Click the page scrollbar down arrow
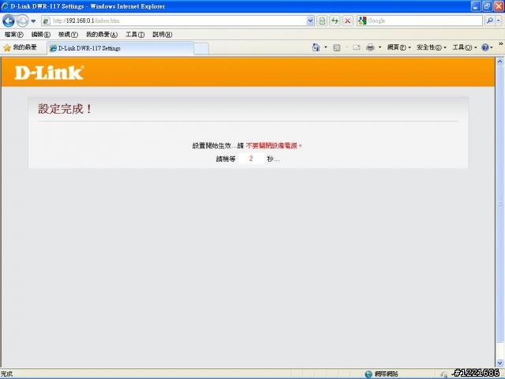505x379 pixels. [x=499, y=363]
